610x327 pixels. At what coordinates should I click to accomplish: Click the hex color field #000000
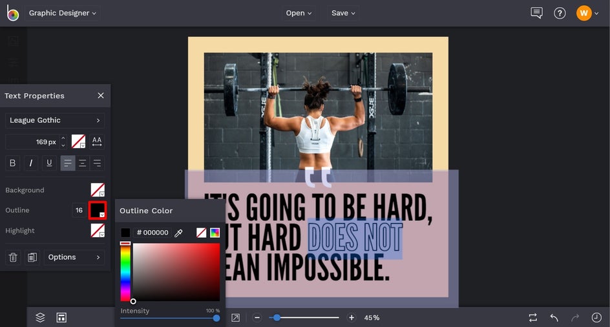coord(152,233)
